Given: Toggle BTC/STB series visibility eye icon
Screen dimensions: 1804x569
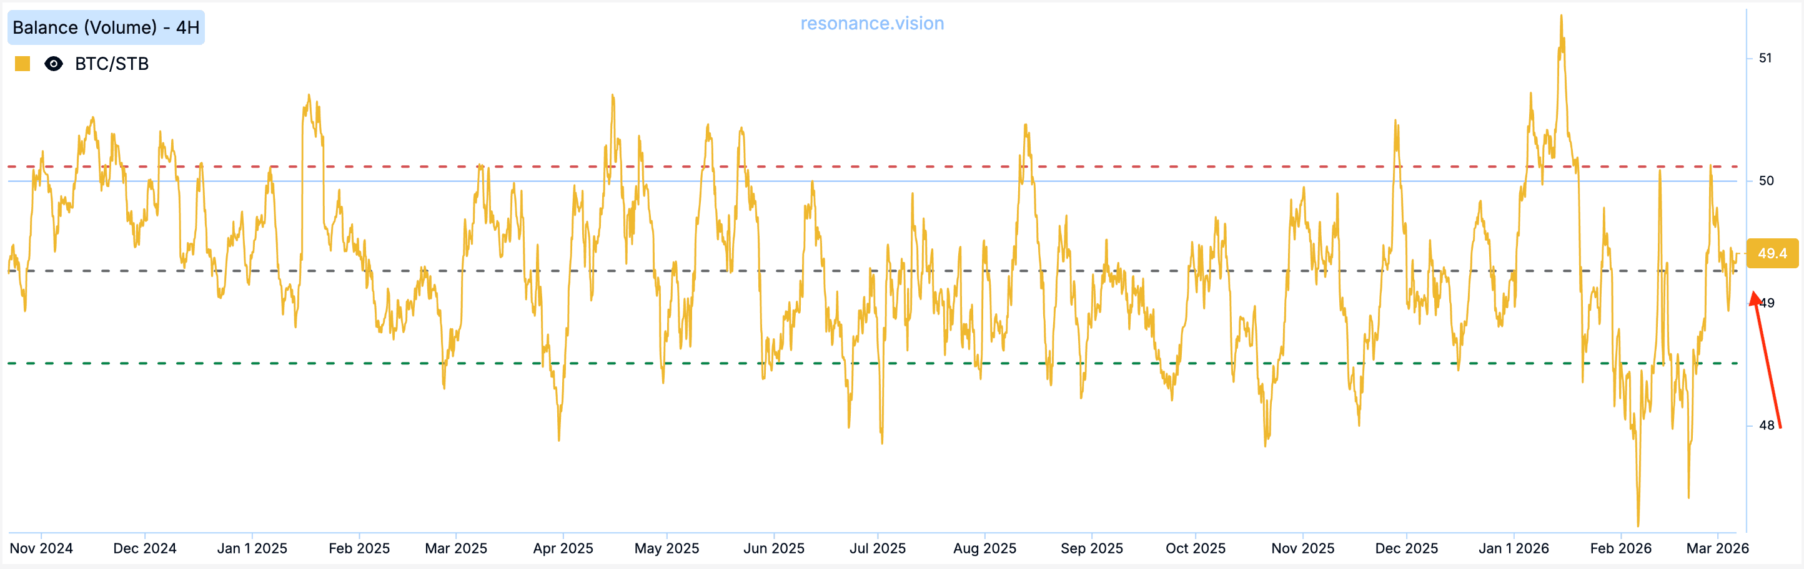Looking at the screenshot, I should (x=53, y=64).
